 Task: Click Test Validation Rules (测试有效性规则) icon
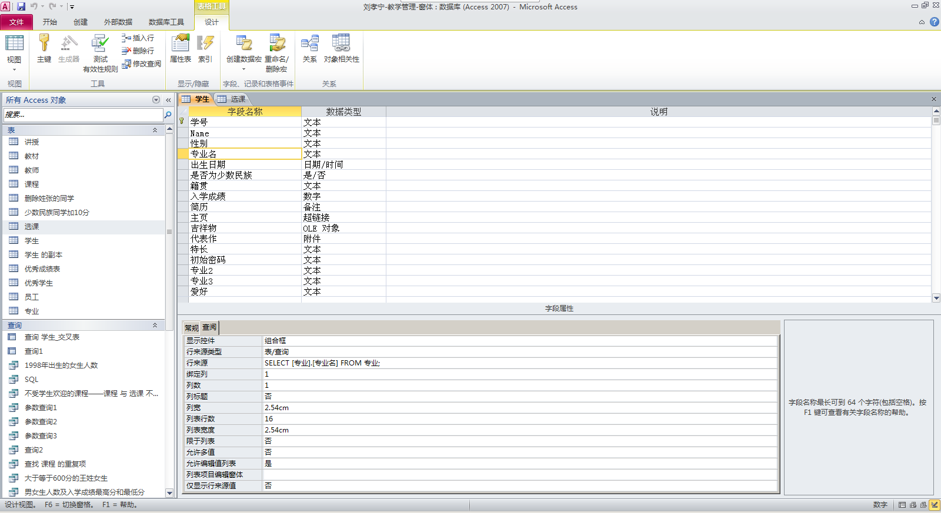(x=101, y=52)
